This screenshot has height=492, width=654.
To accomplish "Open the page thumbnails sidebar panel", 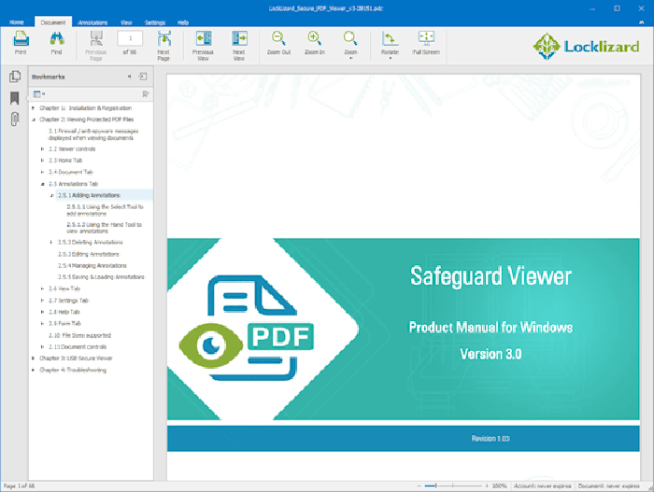I will point(15,77).
